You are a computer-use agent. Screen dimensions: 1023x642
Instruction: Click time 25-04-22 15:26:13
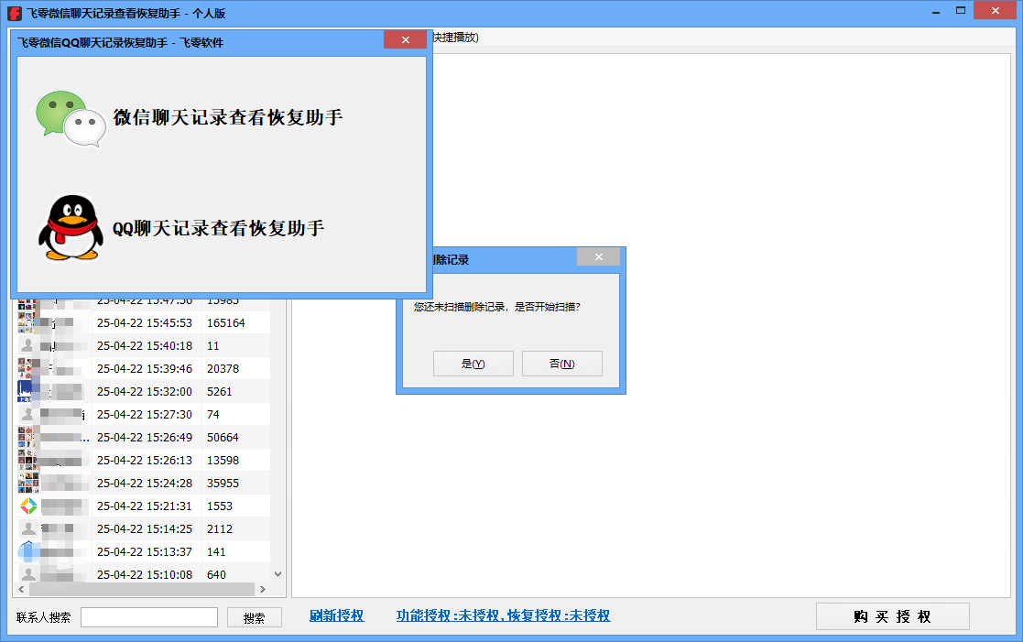[x=145, y=460]
